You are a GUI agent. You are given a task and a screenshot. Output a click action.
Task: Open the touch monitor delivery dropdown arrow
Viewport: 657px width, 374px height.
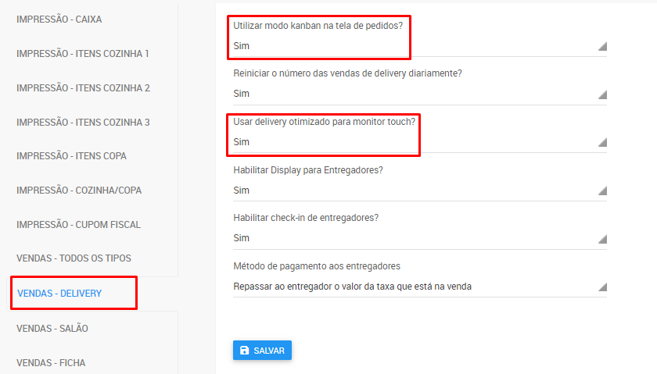(602, 142)
